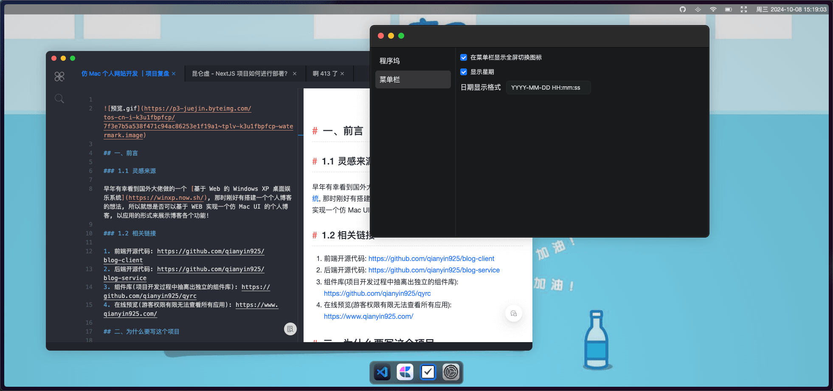
Task: Open search magnifier in editor sidebar
Action: 59,99
